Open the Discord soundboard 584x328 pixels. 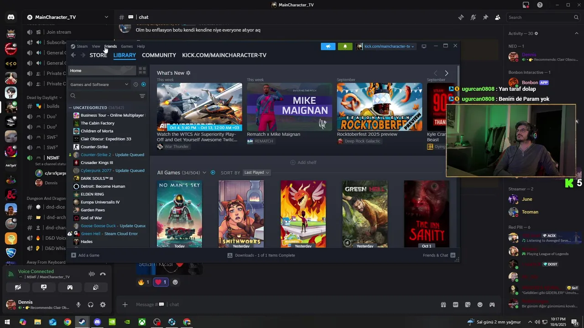[x=96, y=287]
